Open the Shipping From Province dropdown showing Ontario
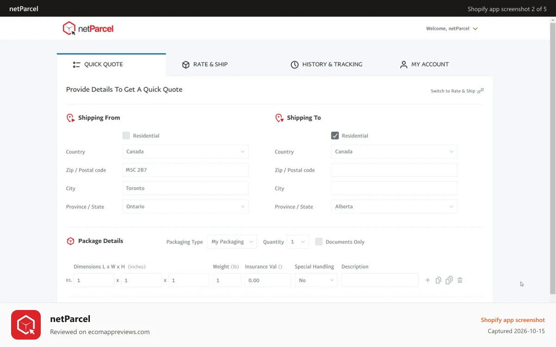This screenshot has height=347, width=556. tap(185, 207)
